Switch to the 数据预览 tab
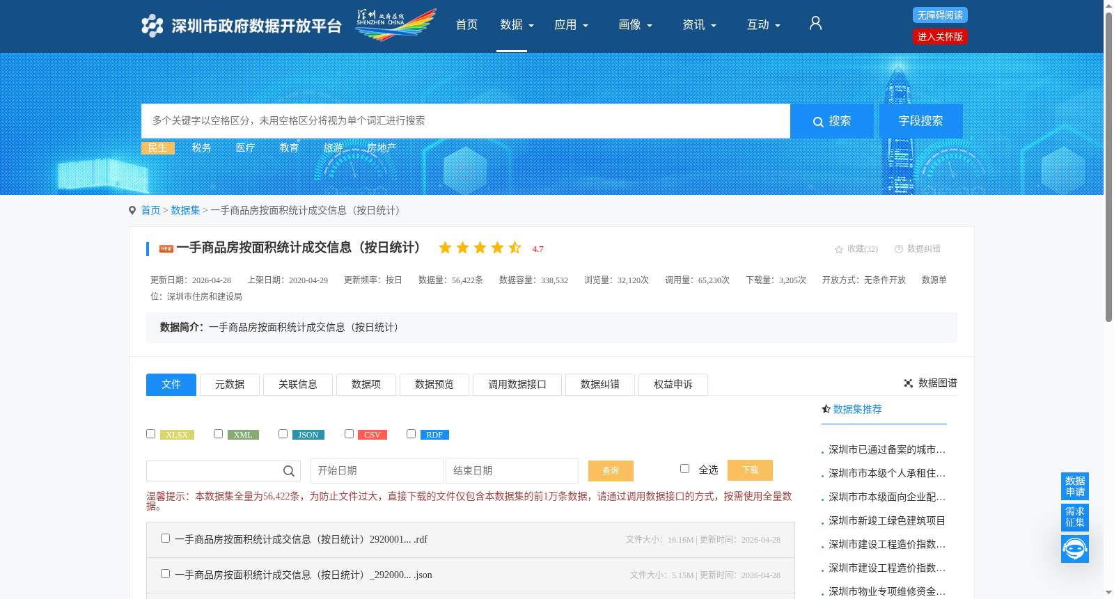The height and width of the screenshot is (599, 1114). pyautogui.click(x=434, y=385)
